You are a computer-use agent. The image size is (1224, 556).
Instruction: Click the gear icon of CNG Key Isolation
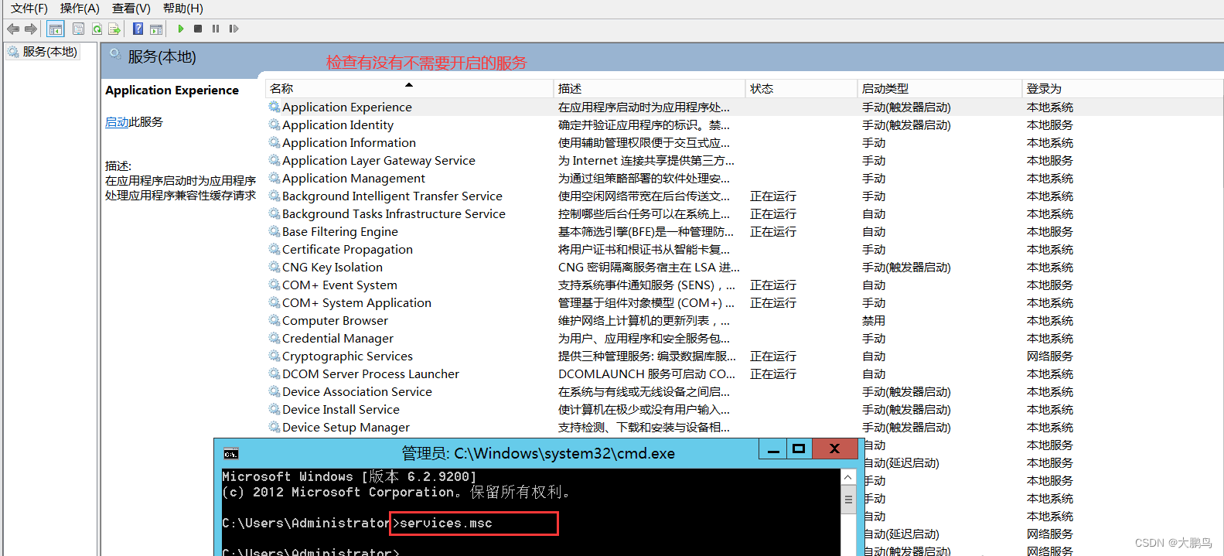[x=274, y=267]
